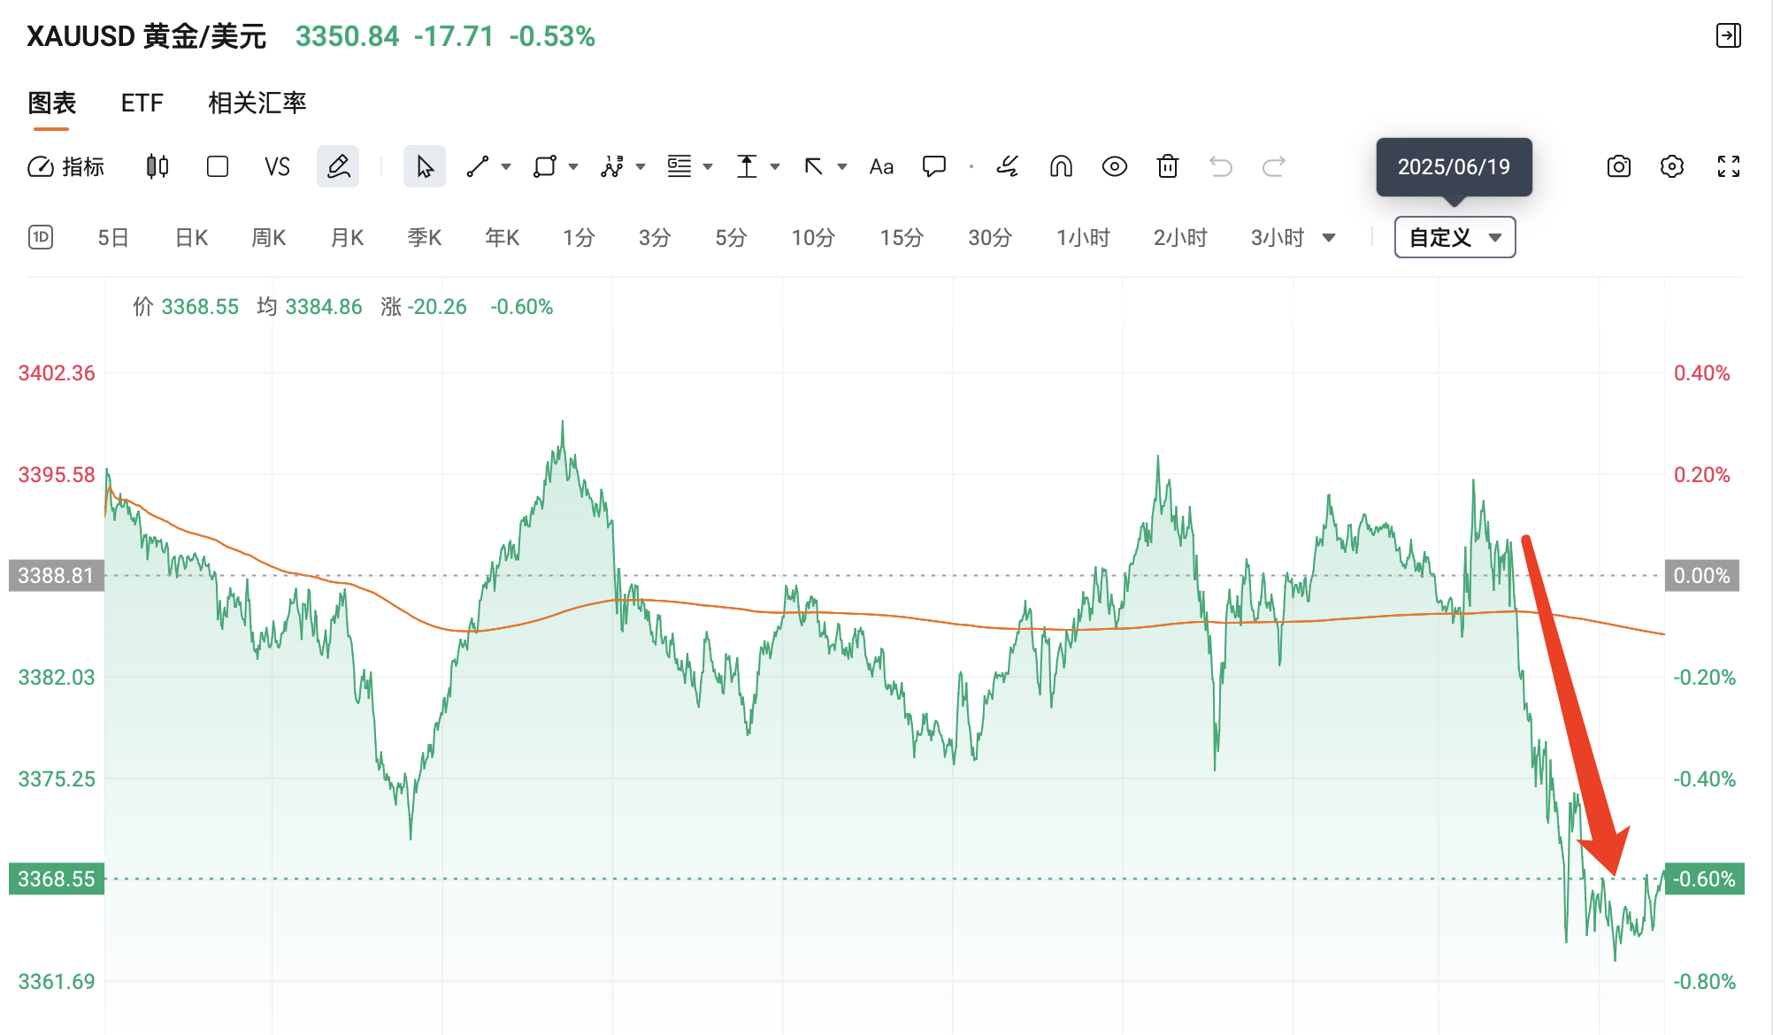Image resolution: width=1773 pixels, height=1035 pixels.
Task: Expand the Fibonacci tool dropdown arrow
Action: tap(708, 166)
